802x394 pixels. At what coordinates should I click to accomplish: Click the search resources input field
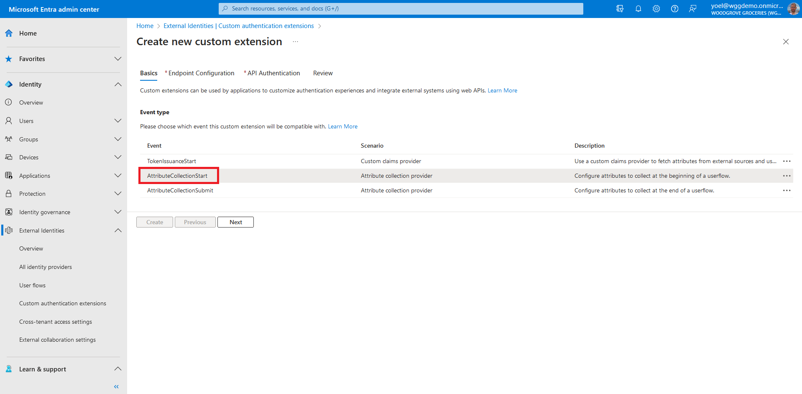tap(401, 9)
